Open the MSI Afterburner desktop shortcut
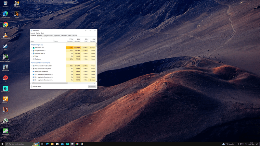The image size is (260, 146). (6, 121)
